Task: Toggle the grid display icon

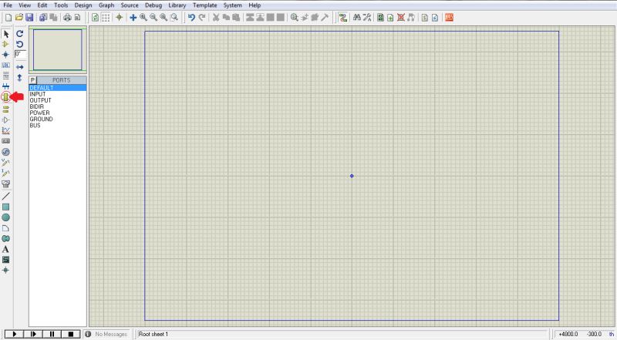Action: [x=106, y=17]
